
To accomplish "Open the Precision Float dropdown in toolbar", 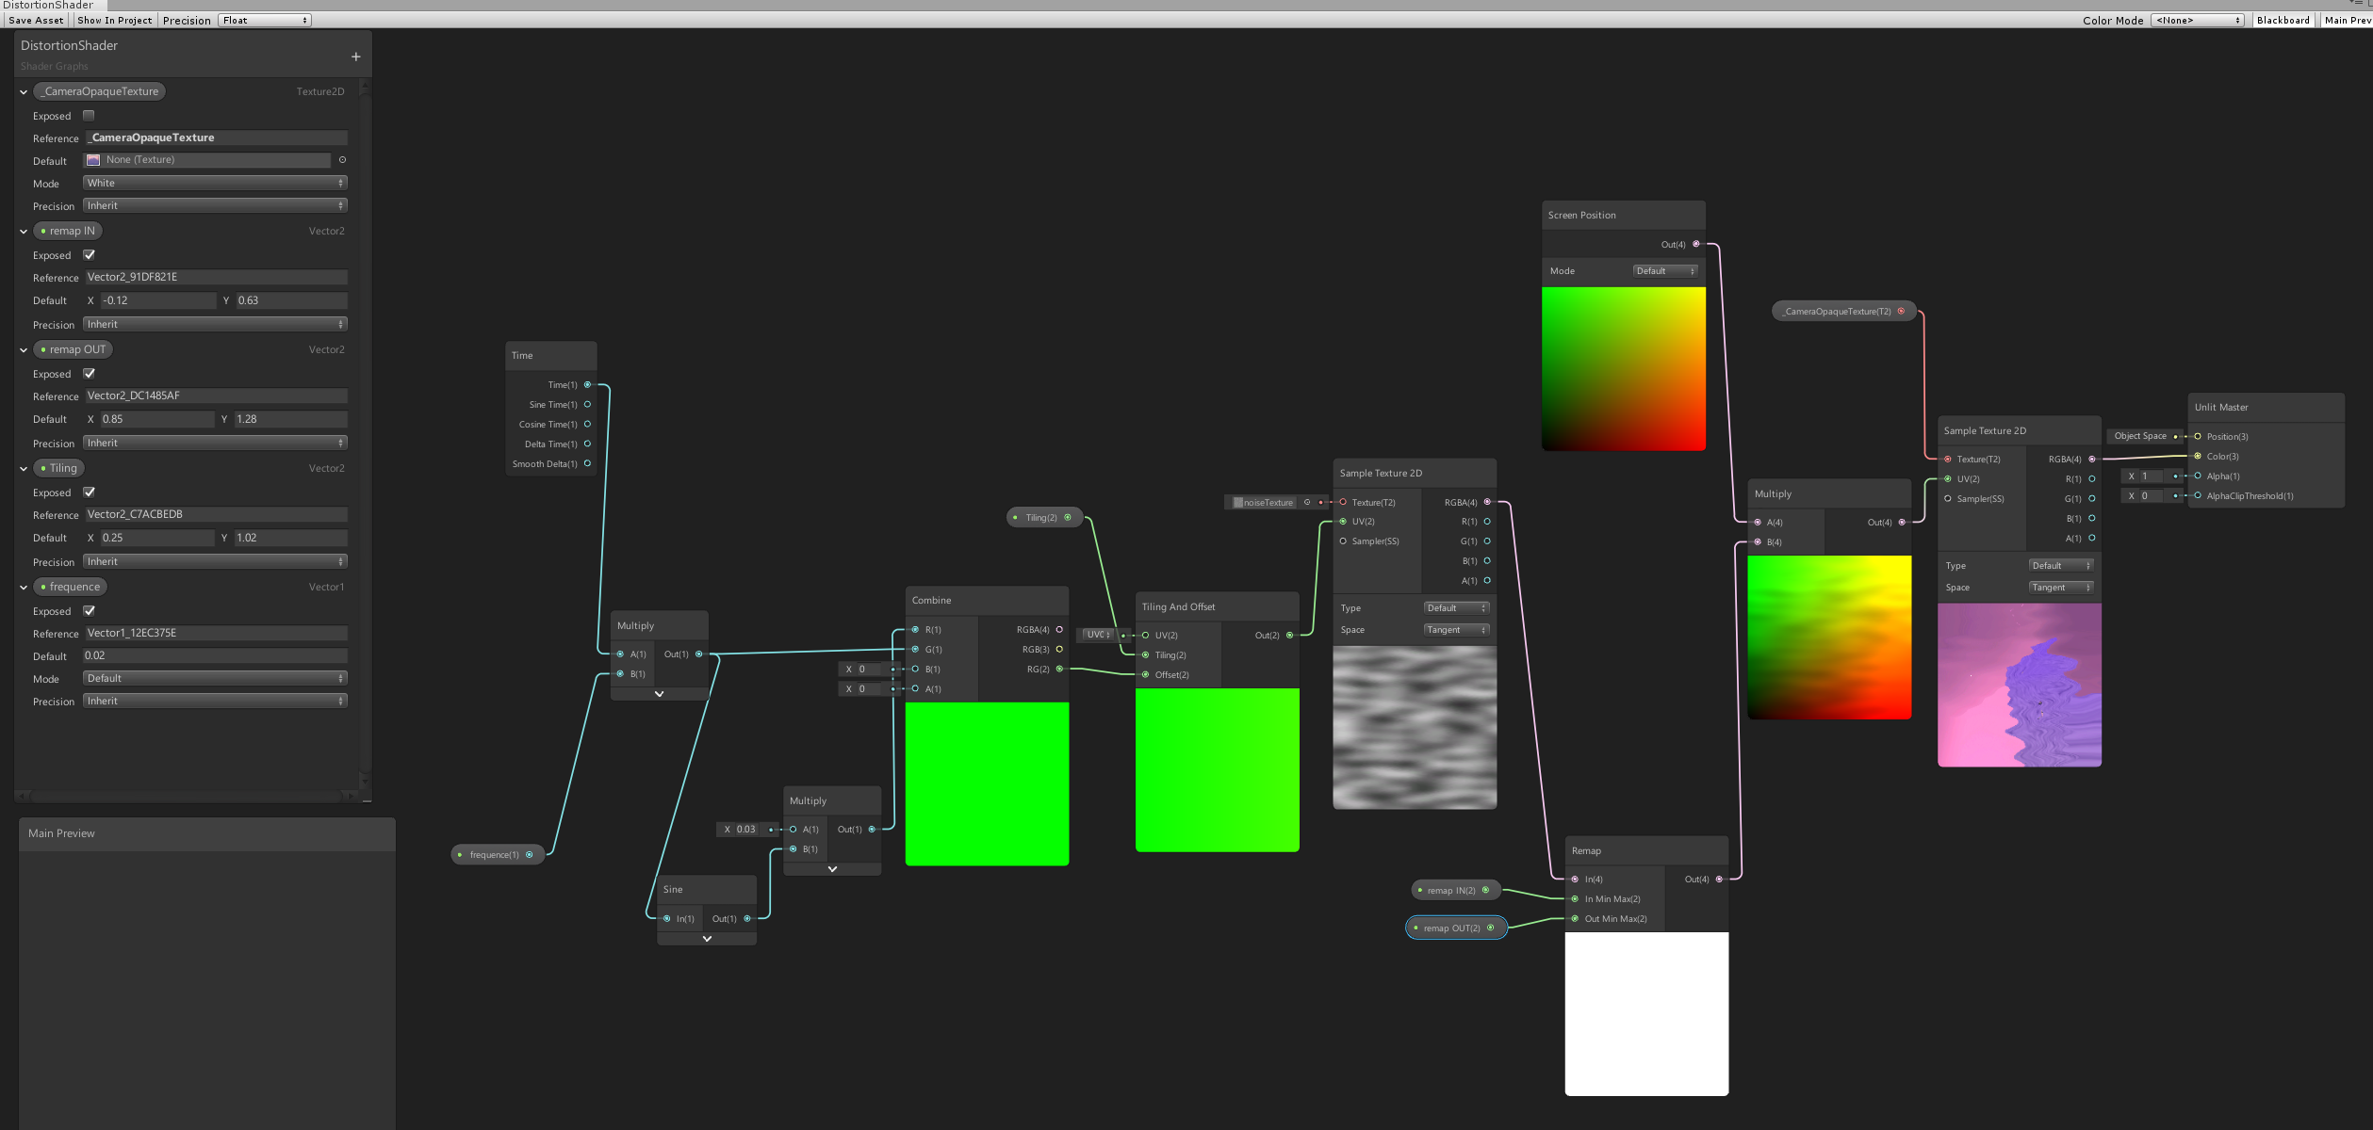I will tap(265, 20).
